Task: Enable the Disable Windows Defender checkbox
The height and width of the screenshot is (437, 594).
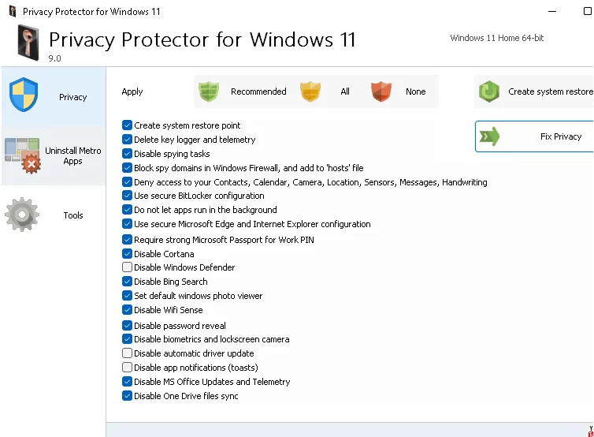Action: click(128, 268)
